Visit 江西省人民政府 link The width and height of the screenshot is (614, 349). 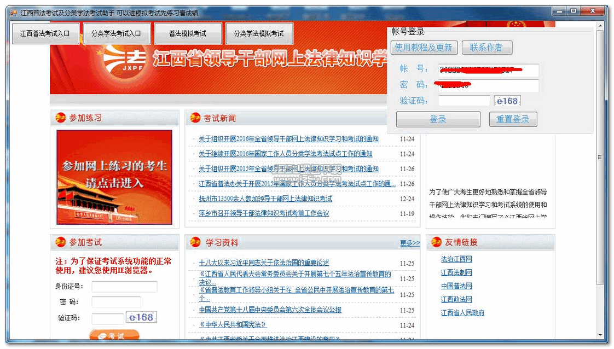tap(463, 312)
